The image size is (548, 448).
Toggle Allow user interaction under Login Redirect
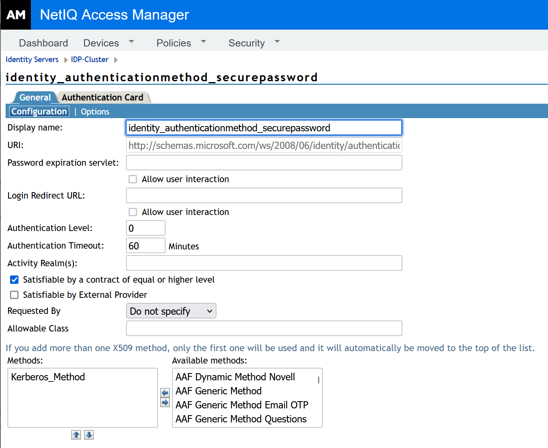coord(133,212)
